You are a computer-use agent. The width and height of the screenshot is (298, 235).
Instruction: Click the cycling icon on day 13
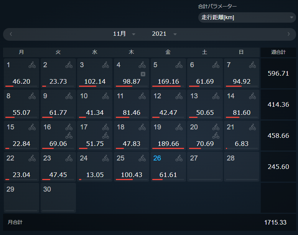216,96
